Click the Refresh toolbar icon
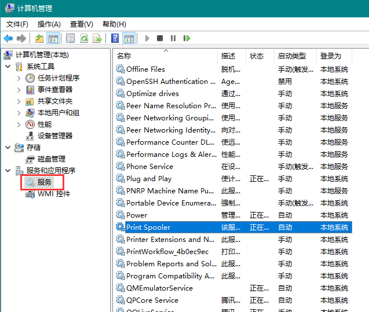369x312 pixels. (x=84, y=38)
